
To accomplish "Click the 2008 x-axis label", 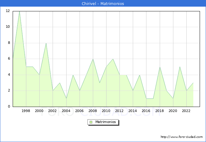I will pos(93,111).
